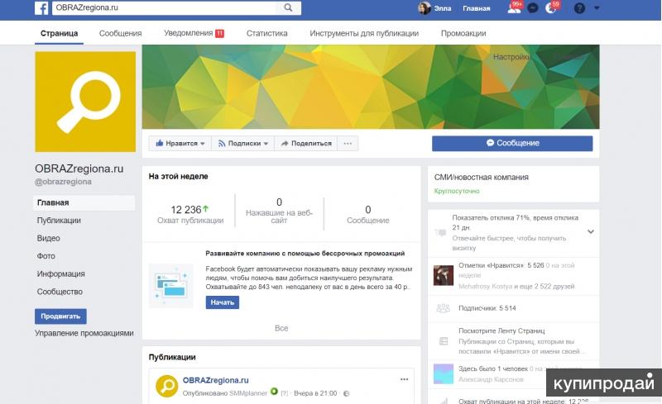The width and height of the screenshot is (662, 404).
Task: Expand the Показатель отклика chevron
Action: click(x=591, y=231)
